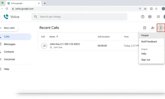Click the JD contact avatar
The width and height of the screenshot is (165, 99).
(44, 46)
